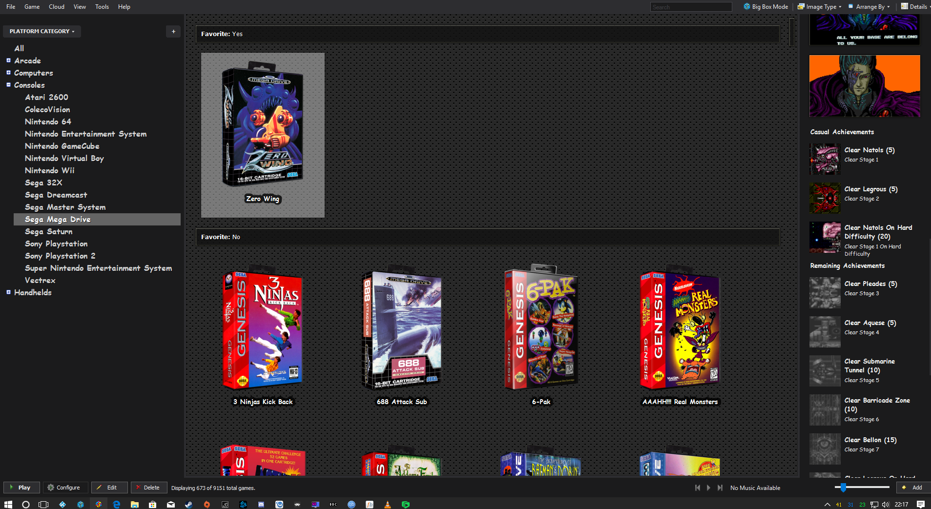Select Super Nintendo Entertainment System platform
This screenshot has height=509, width=931.
click(98, 268)
